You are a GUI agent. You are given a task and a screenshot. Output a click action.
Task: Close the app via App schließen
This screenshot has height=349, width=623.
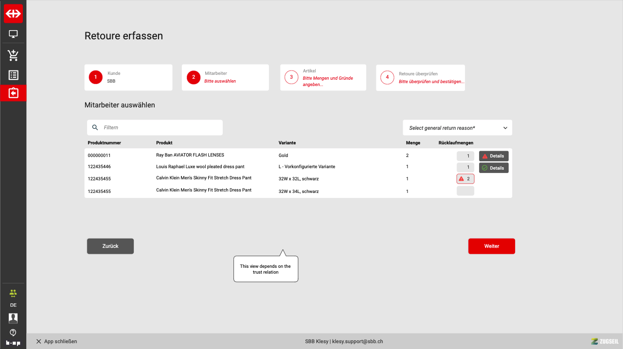pos(56,342)
